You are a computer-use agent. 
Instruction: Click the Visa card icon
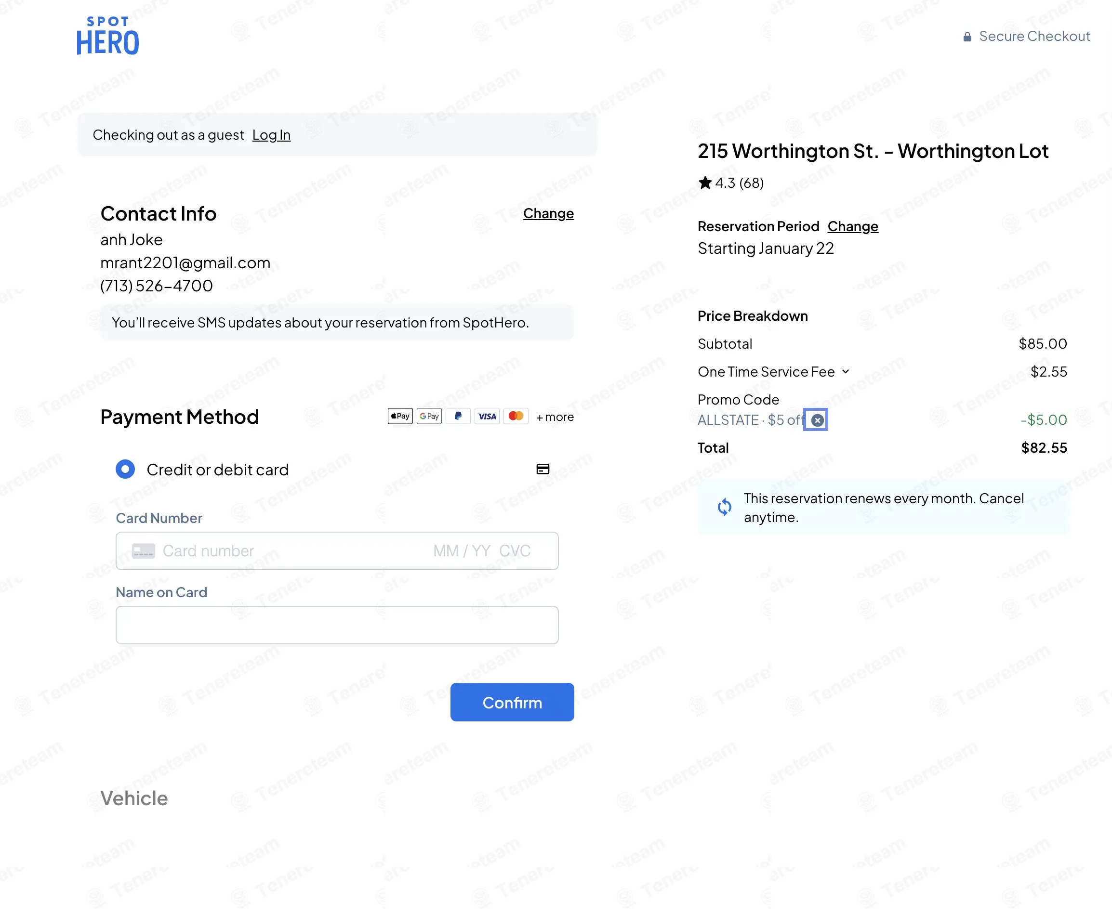point(487,417)
